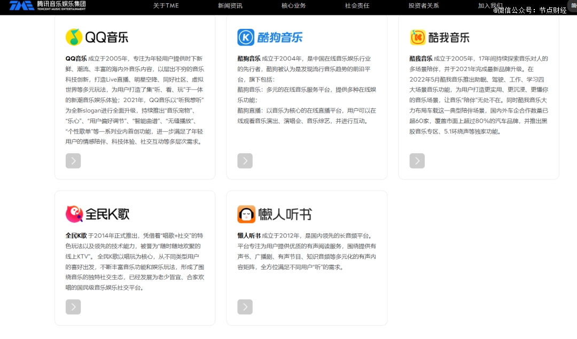
Task: Click 加入我们 in the top navigation
Action: pos(490,6)
